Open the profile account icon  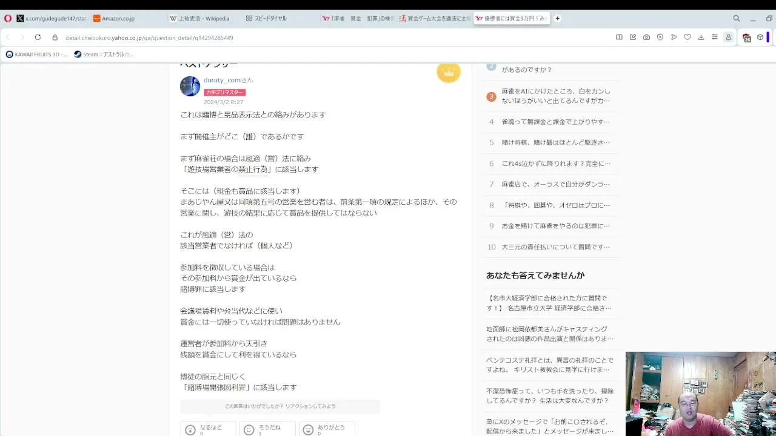click(x=729, y=38)
